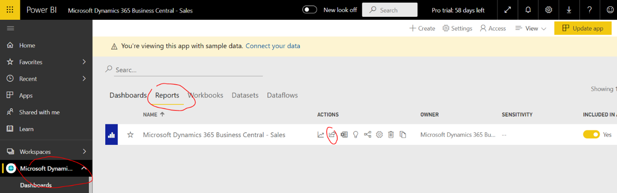This screenshot has width=617, height=193.
Task: Open the notifications bell
Action: 528,10
